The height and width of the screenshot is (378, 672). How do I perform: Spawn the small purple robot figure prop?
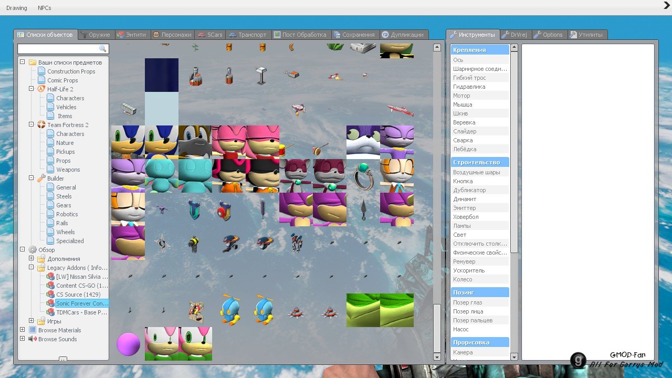162,209
